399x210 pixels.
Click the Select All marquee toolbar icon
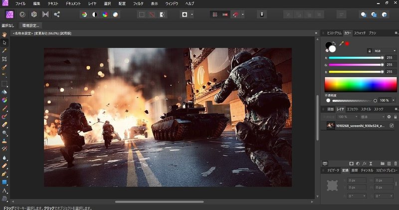142,15
